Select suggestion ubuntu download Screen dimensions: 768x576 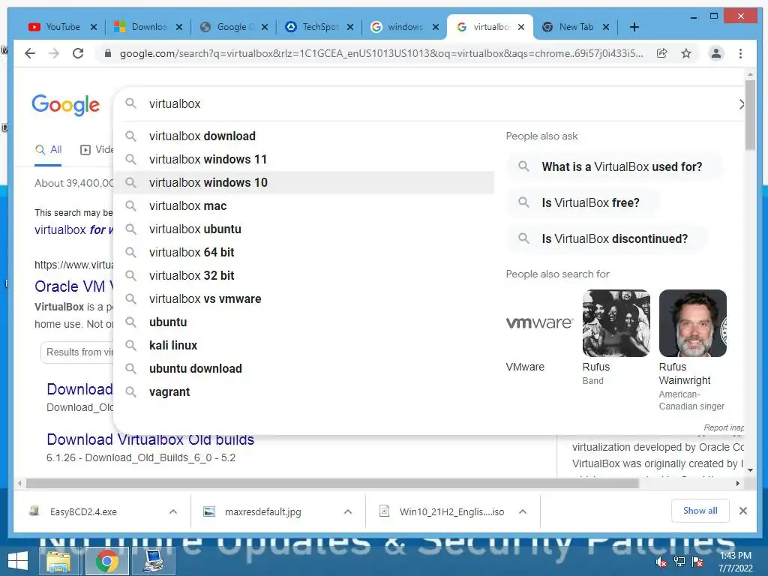tap(304, 369)
